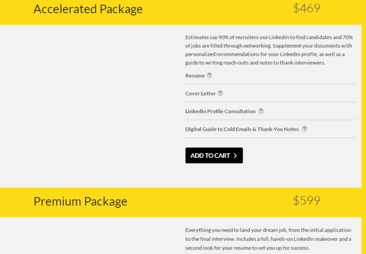Screen dimensions: 366x254
Task: Click Digital Guide to Cold Emails & Thank-You Notes
Action: [x=242, y=129]
